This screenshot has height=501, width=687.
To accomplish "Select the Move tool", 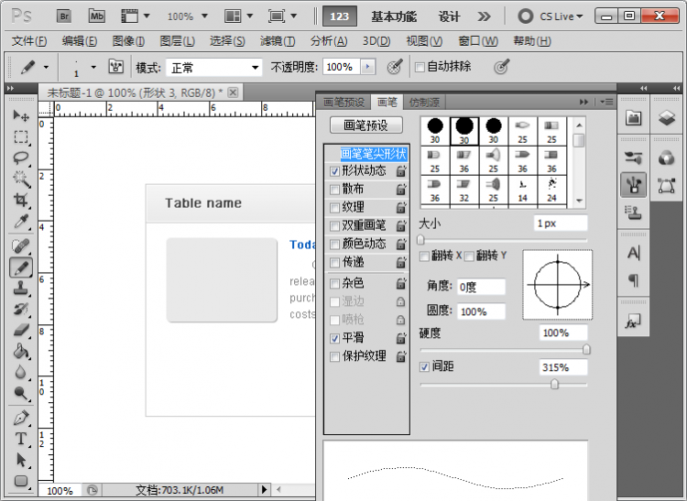I will tap(20, 115).
